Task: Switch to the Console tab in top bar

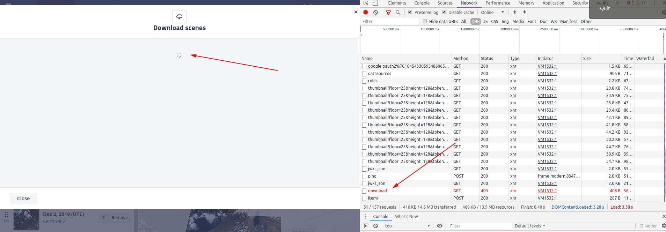Action: 422,3
